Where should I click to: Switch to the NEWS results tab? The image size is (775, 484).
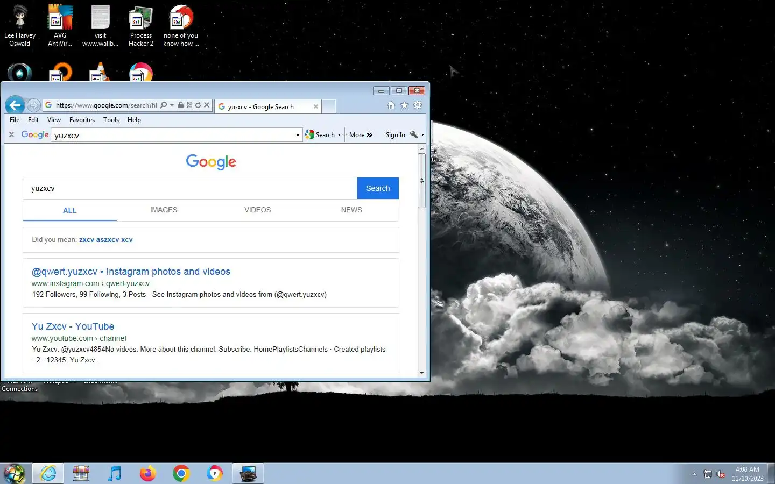click(351, 210)
